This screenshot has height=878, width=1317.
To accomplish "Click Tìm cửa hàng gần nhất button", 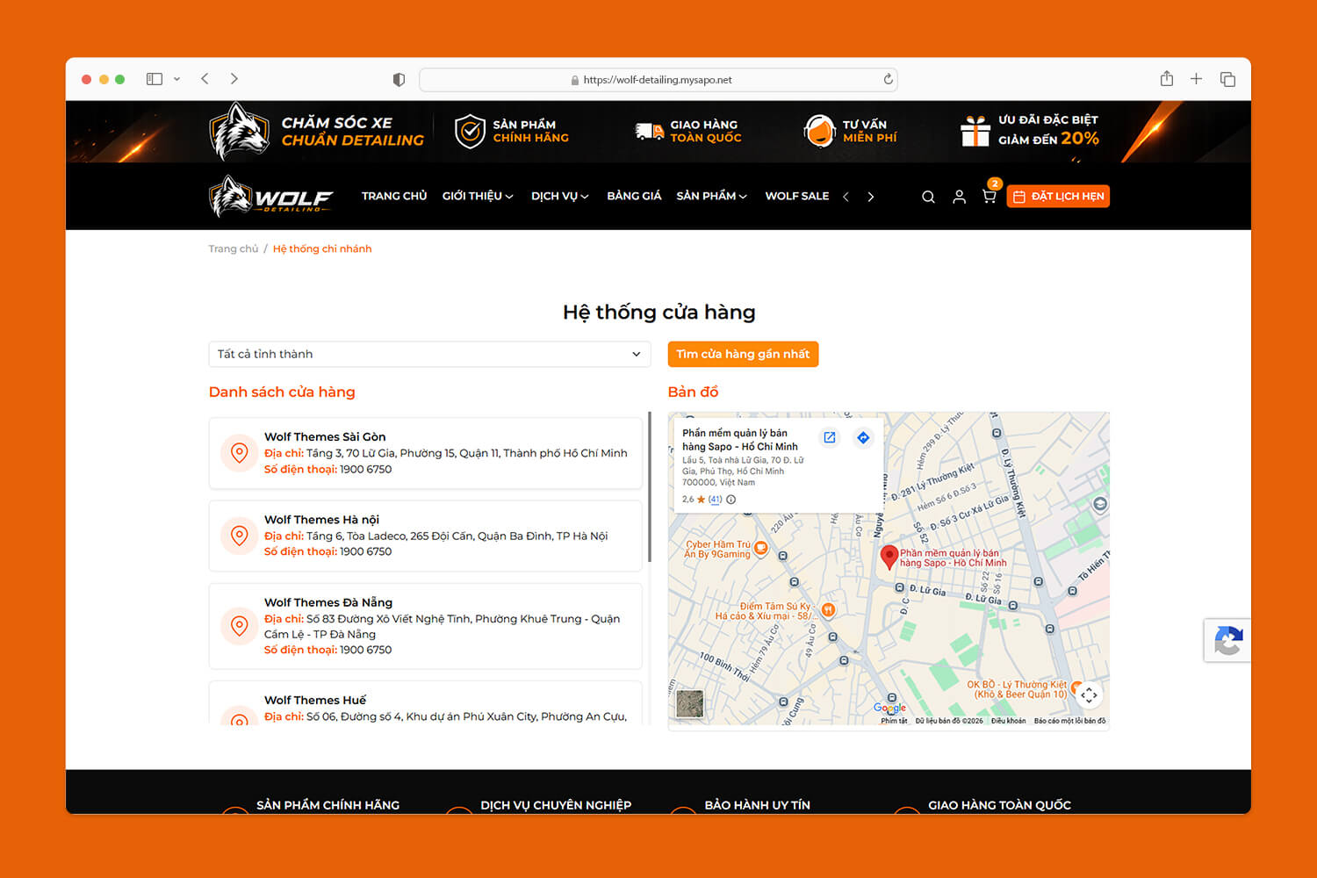I will coord(743,354).
